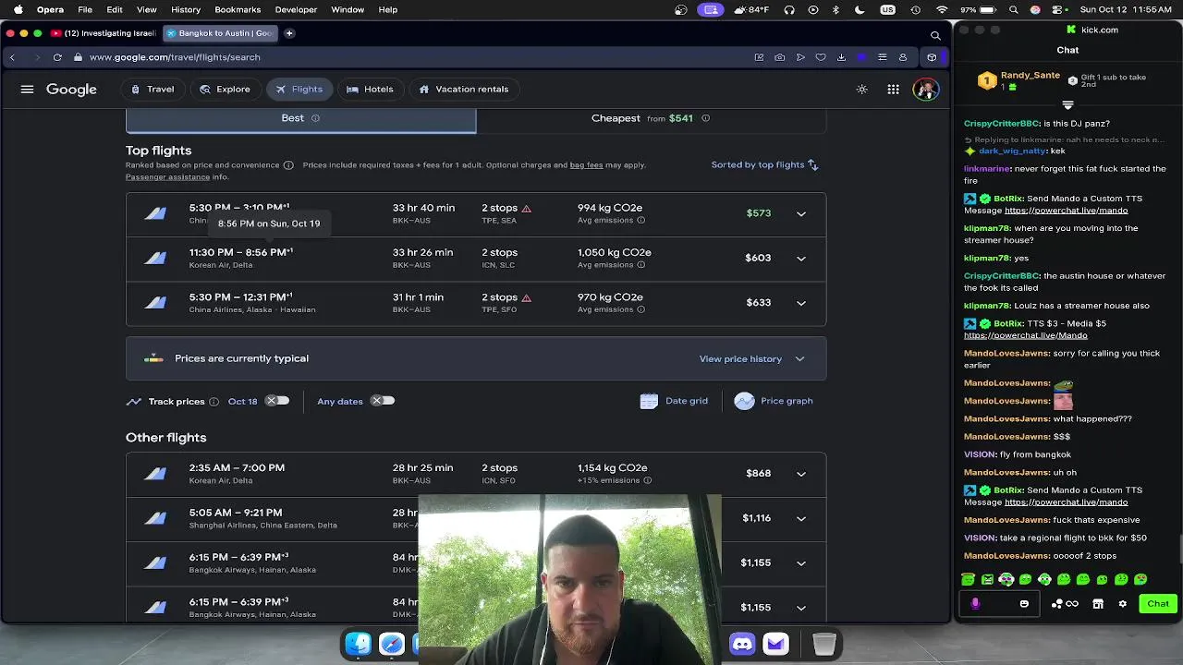1183x665 pixels.
Task: Click the purple microphone icon in chat input
Action: click(975, 604)
